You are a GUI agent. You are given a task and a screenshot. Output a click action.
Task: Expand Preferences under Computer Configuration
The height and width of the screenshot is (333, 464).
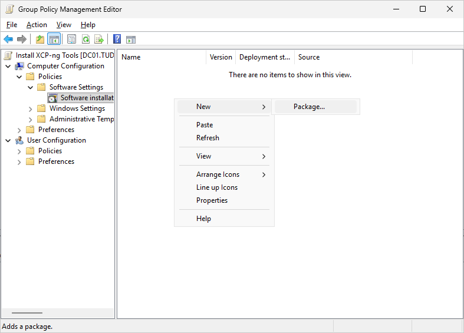pyautogui.click(x=19, y=130)
